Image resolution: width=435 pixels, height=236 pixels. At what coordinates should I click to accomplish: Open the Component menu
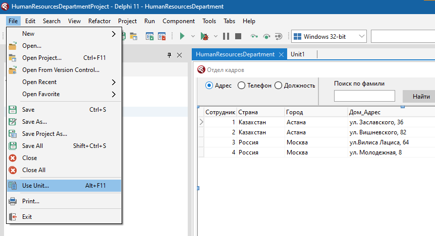coord(179,21)
